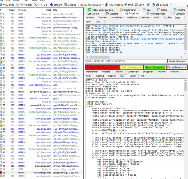Sort sessions by the Protocol column header
The width and height of the screenshot is (188, 179).
pyautogui.click(x=22, y=10)
